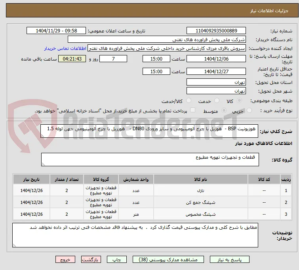Viewport: 299px width, 270px height.
Task: Click the چاپ print button
Action: (x=116, y=260)
